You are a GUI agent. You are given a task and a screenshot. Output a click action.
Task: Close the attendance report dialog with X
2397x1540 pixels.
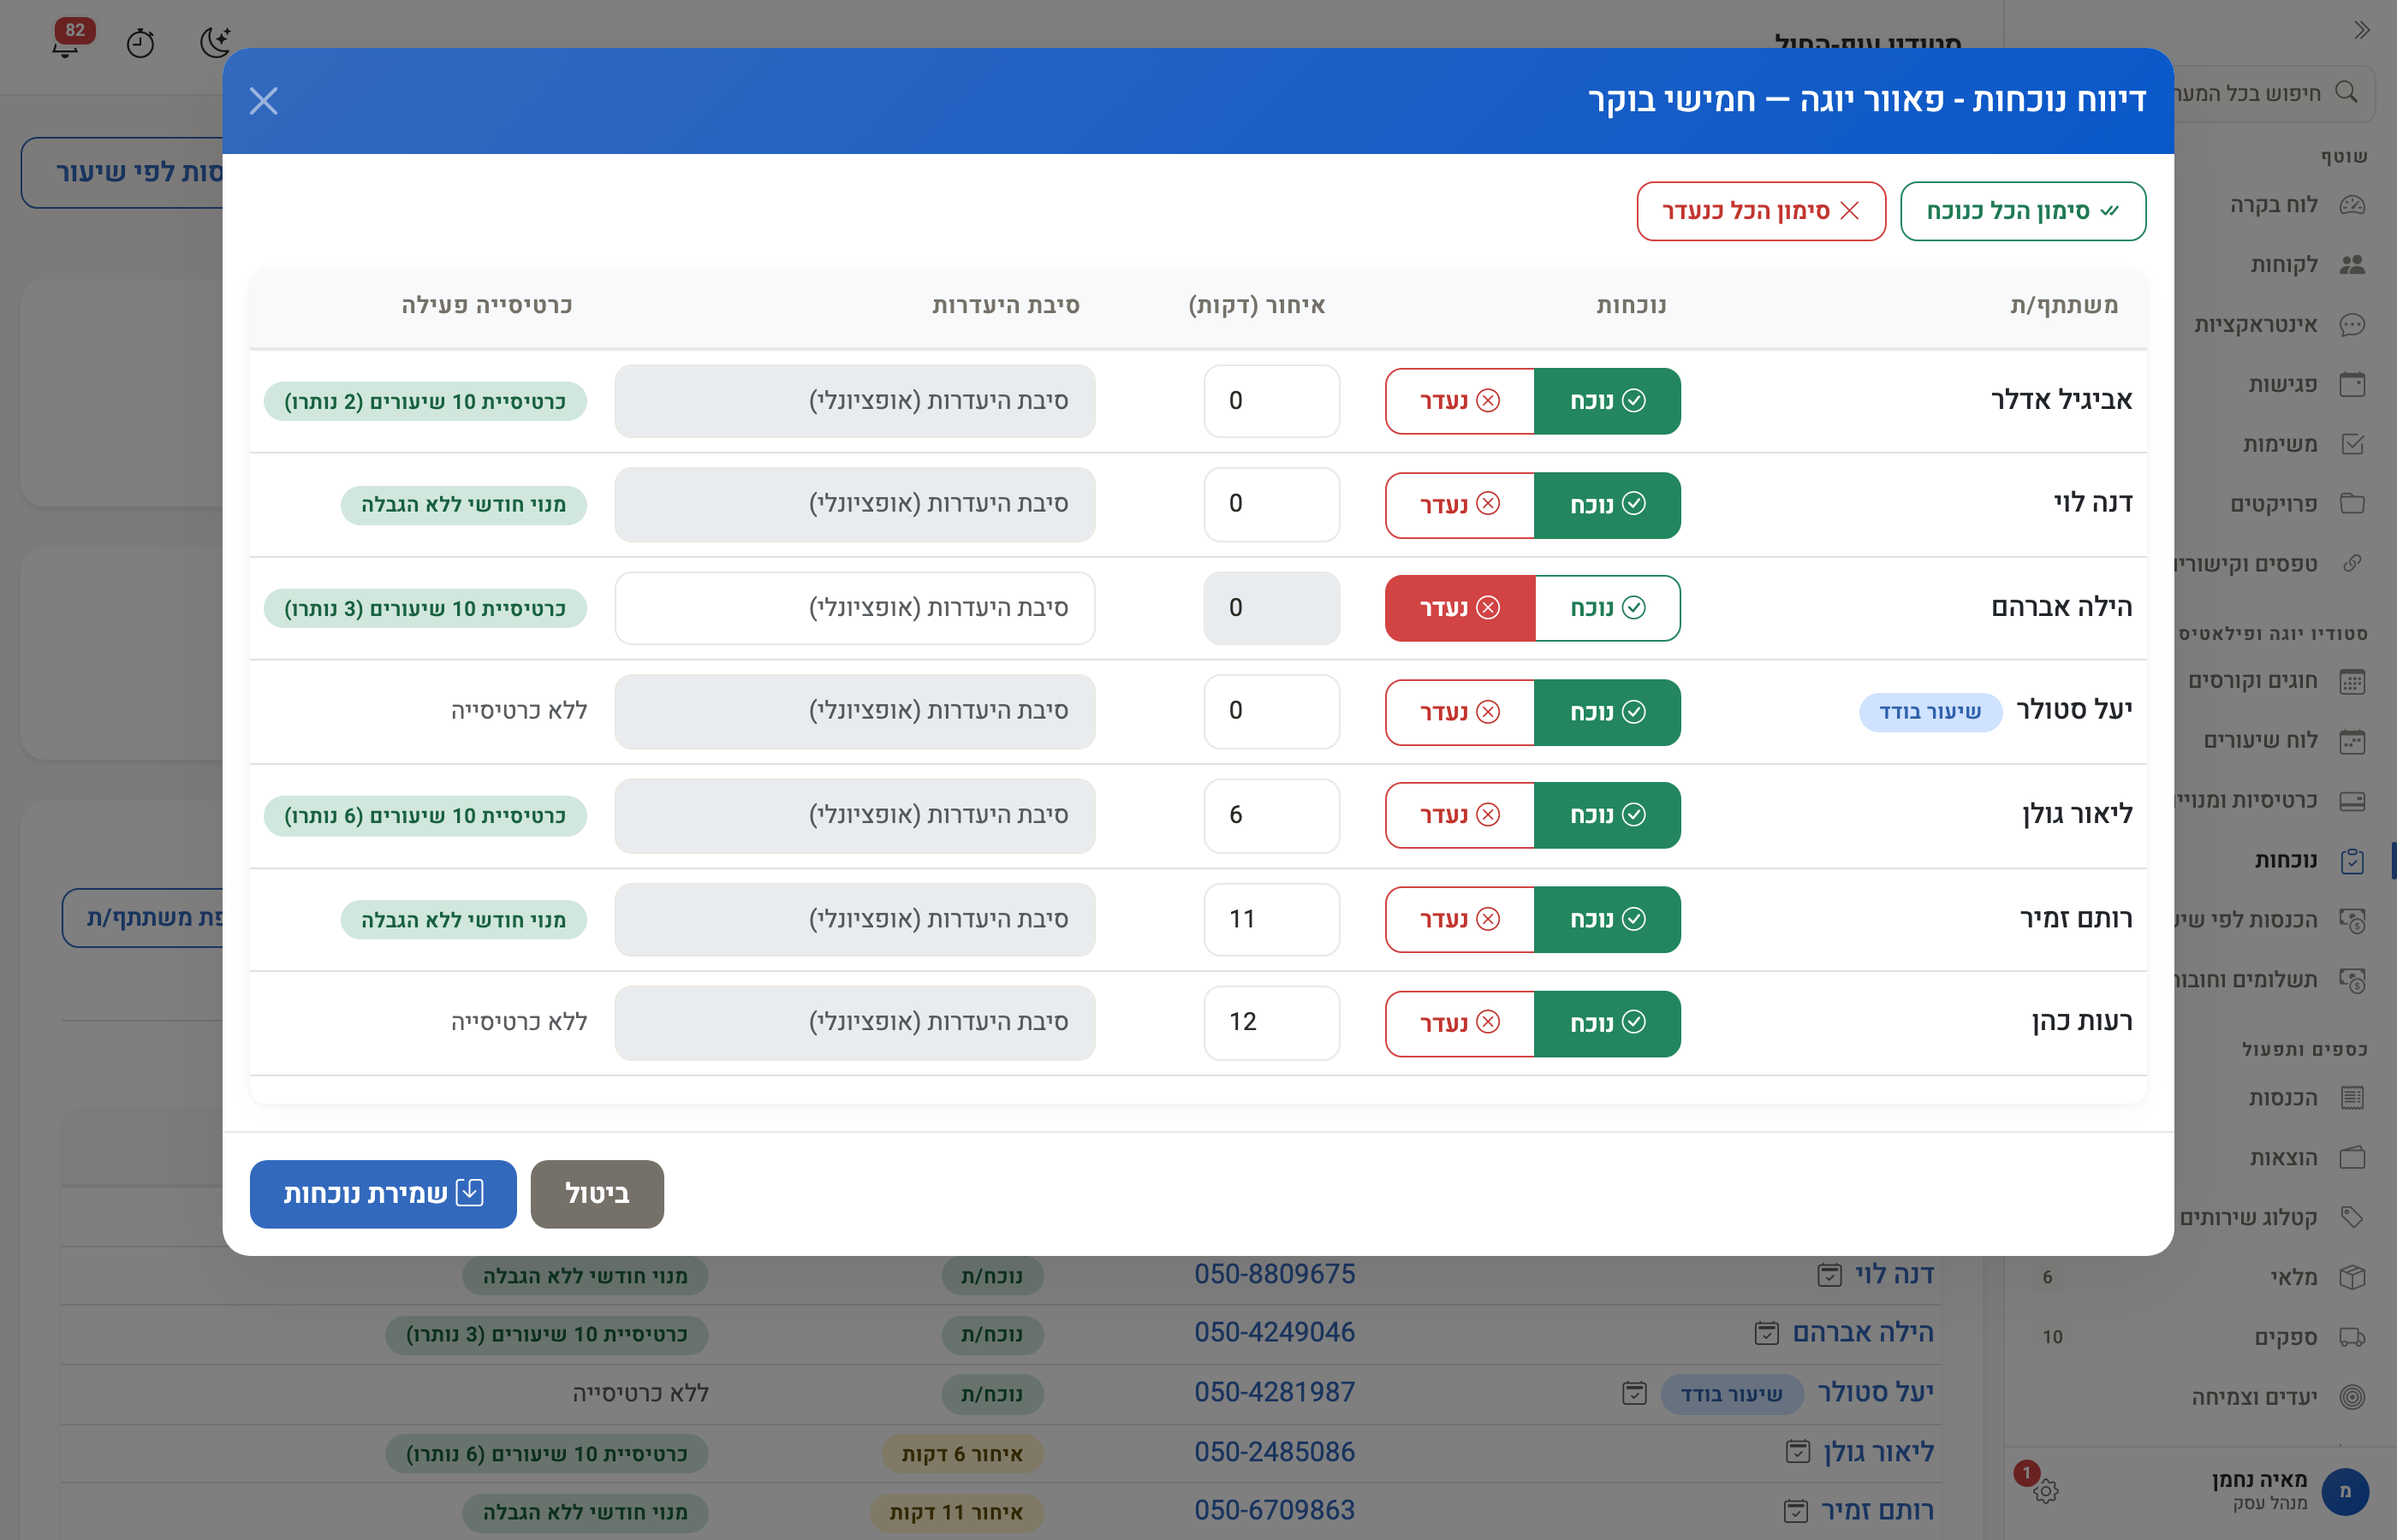(263, 101)
